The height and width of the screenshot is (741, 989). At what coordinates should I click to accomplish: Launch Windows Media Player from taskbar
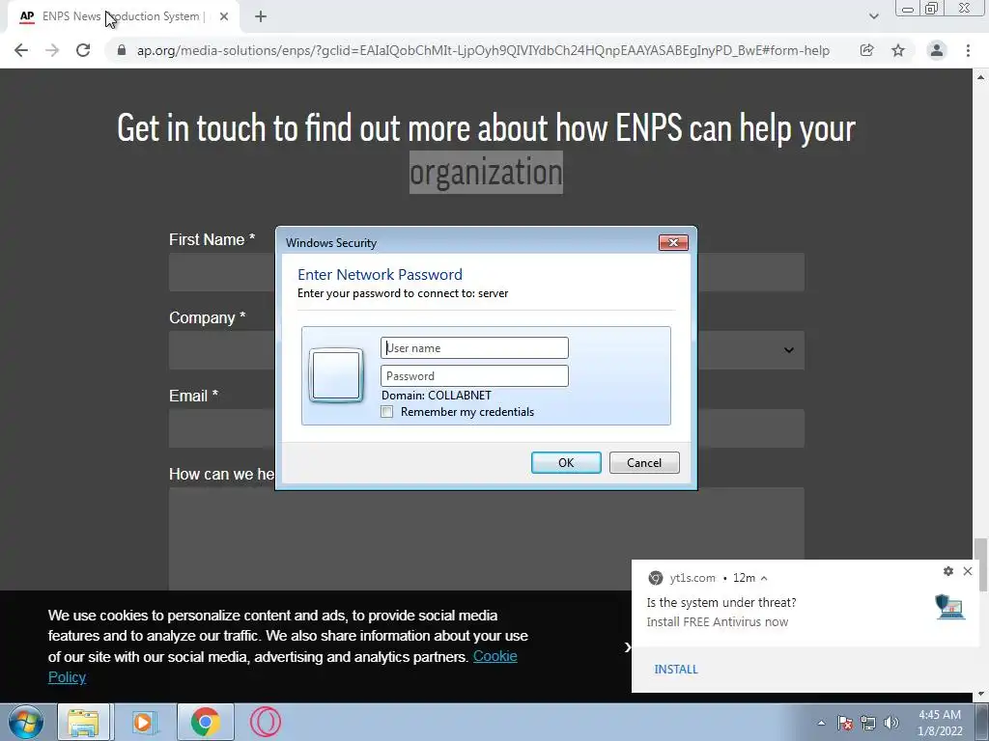click(143, 722)
